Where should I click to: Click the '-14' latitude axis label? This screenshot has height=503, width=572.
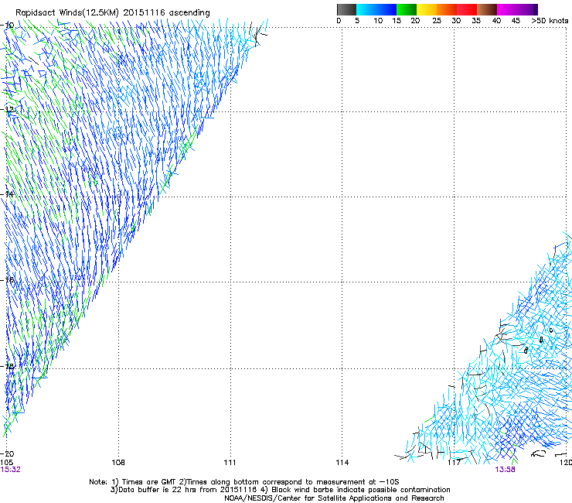coord(8,194)
